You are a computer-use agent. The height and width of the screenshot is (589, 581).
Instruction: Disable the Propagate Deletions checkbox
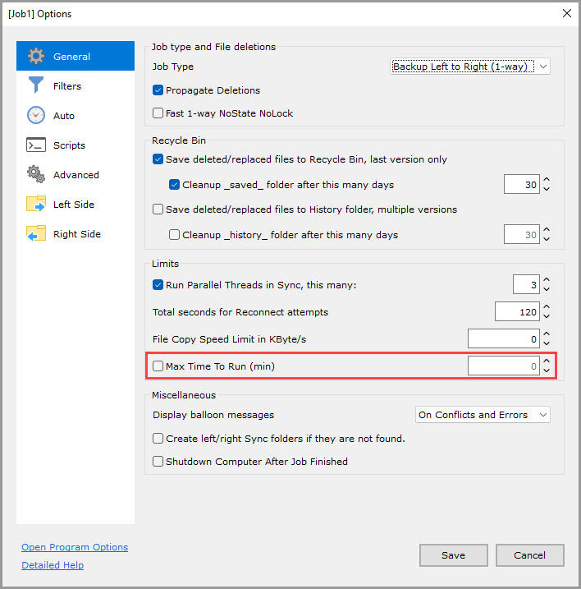[158, 90]
